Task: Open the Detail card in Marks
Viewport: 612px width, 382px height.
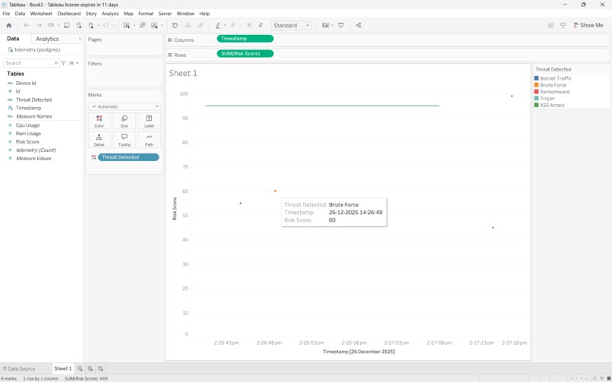Action: 99,140
